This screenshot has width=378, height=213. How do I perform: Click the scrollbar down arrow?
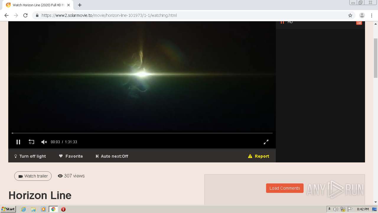376,202
